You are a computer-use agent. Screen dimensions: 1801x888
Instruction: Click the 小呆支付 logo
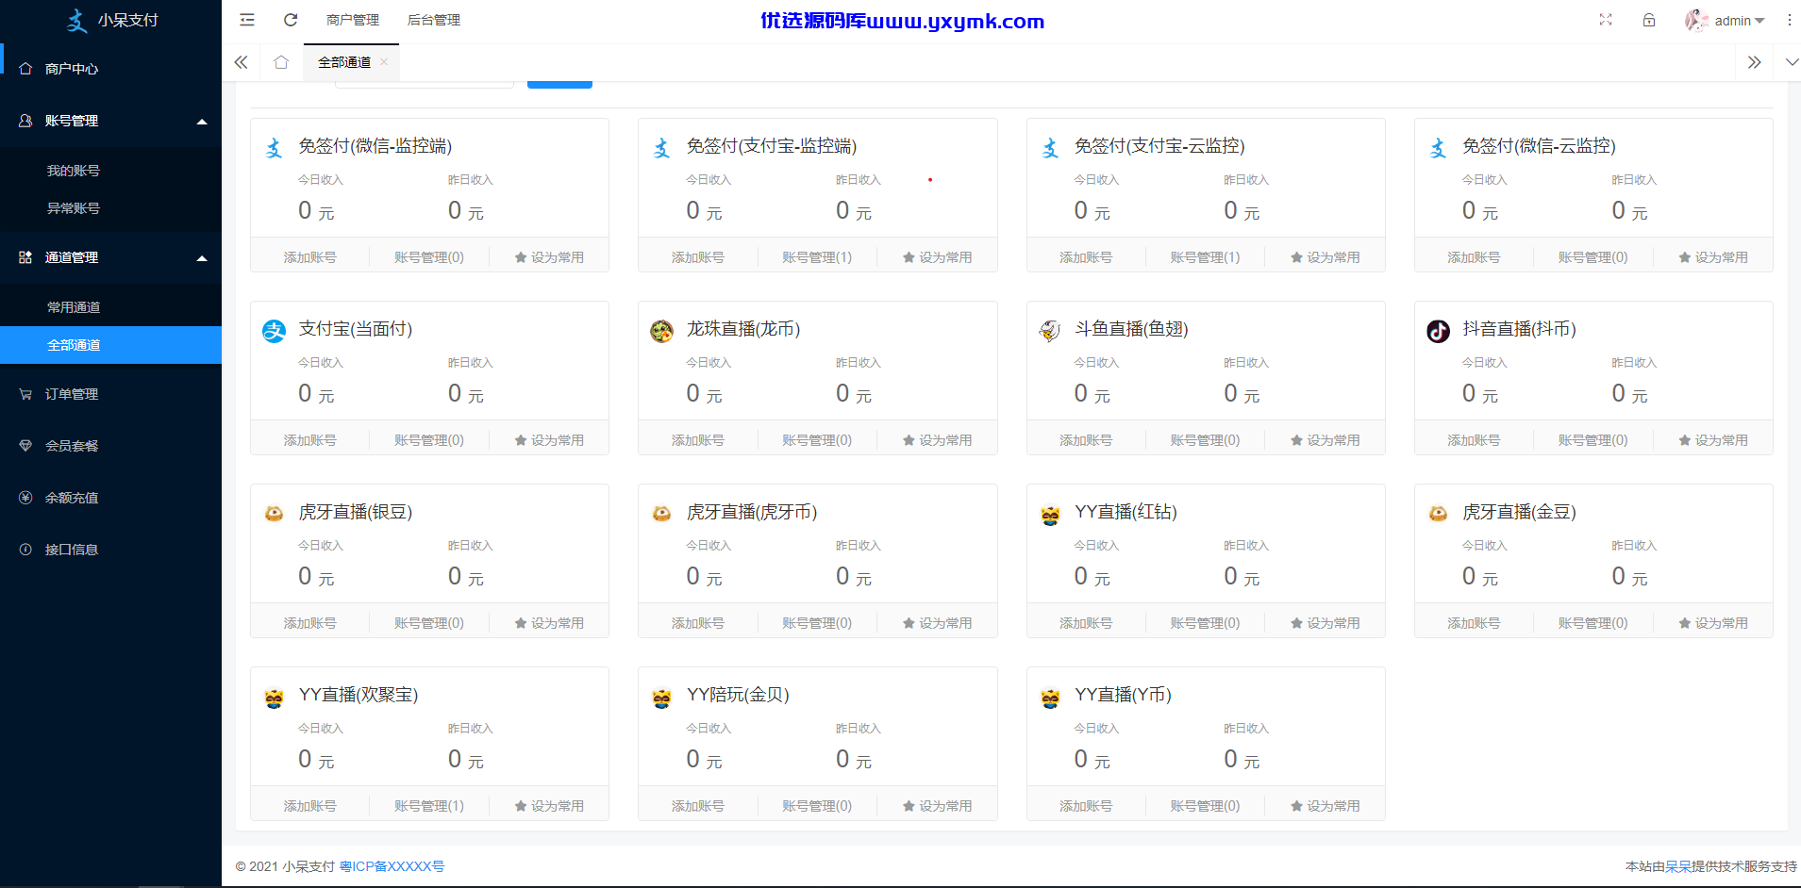coord(111,20)
